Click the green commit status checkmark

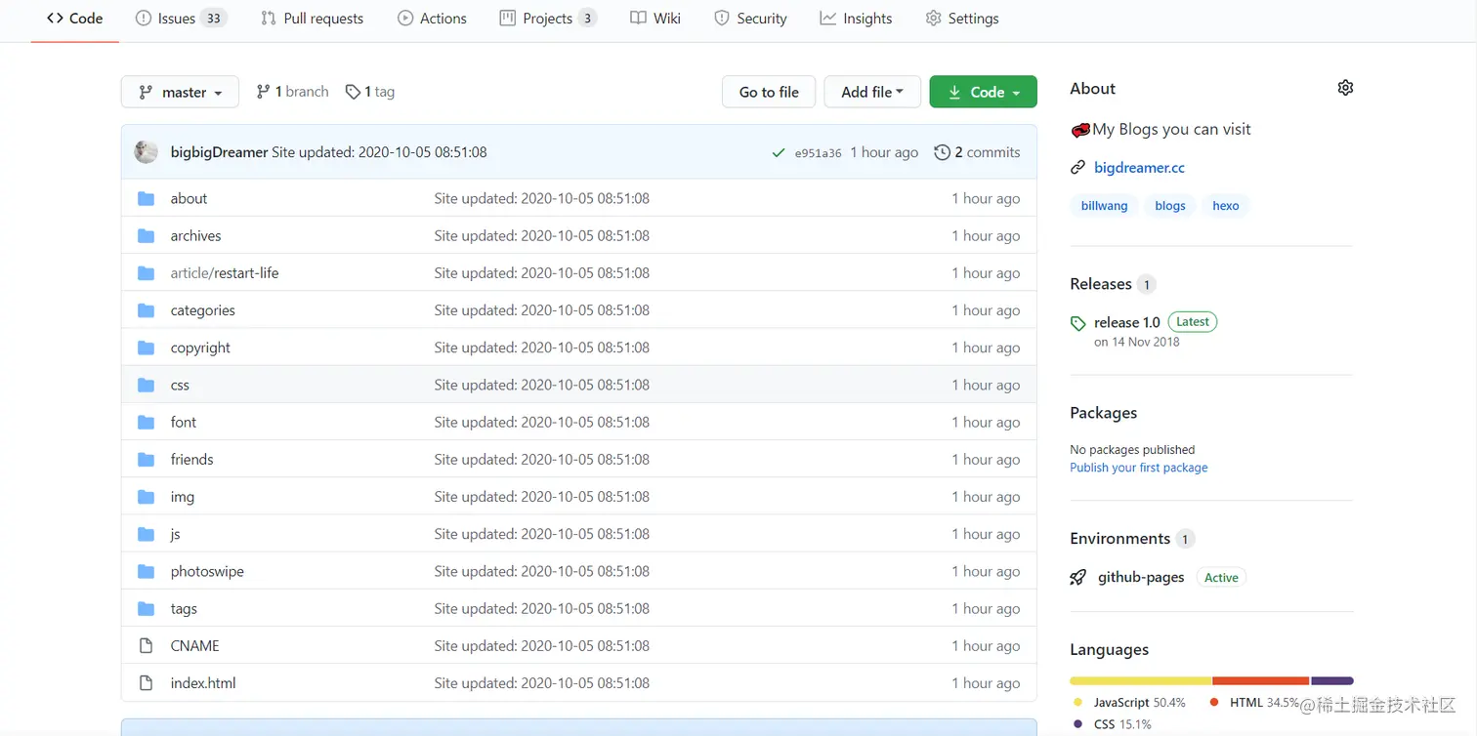(x=778, y=152)
